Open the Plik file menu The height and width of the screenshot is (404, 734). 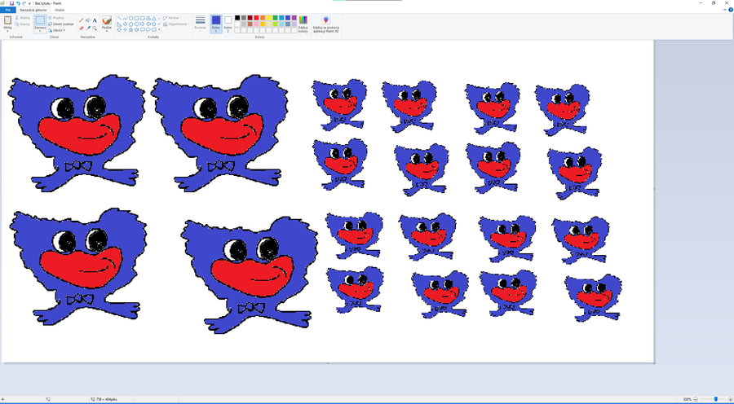tap(7, 10)
